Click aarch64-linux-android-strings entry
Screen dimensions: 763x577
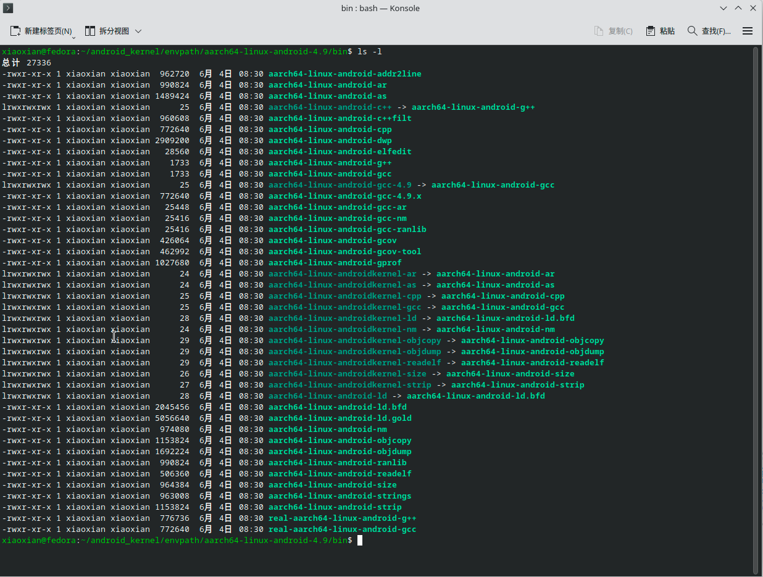click(x=340, y=496)
